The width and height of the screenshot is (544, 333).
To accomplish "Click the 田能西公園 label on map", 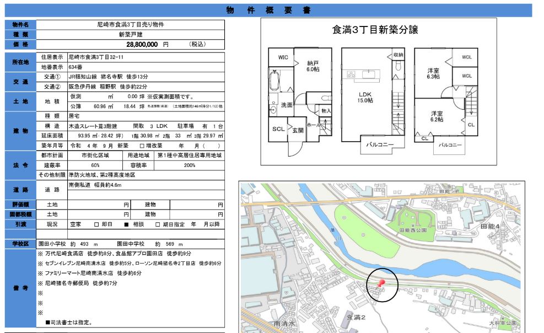I will (413, 230).
